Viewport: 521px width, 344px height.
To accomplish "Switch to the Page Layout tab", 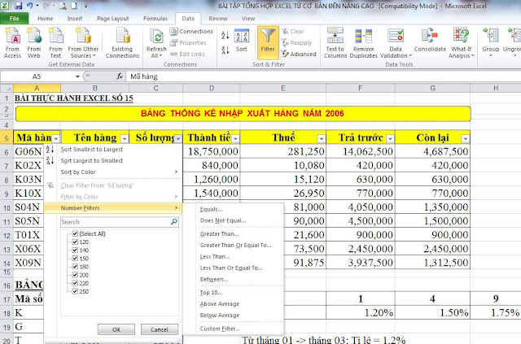I will (112, 19).
